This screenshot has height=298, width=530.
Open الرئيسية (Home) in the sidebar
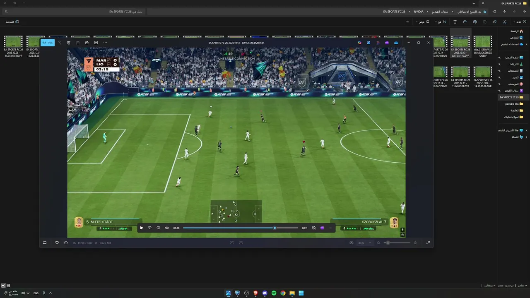pyautogui.click(x=516, y=31)
